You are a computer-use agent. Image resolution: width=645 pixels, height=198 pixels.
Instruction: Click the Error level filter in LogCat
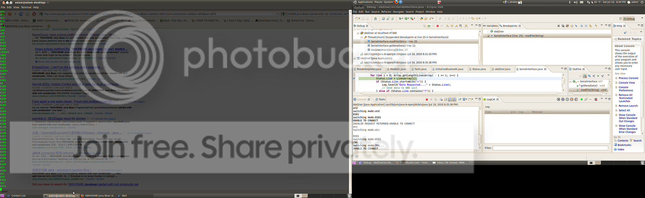coord(576,100)
